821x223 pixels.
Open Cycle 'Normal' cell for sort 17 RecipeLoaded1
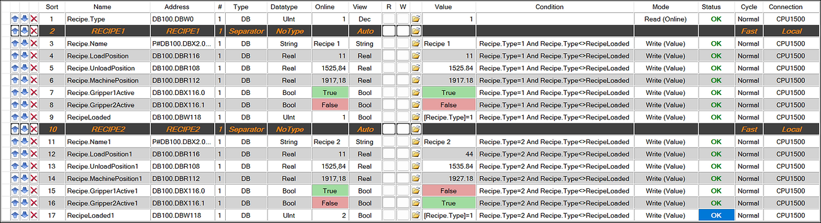pyautogui.click(x=749, y=215)
